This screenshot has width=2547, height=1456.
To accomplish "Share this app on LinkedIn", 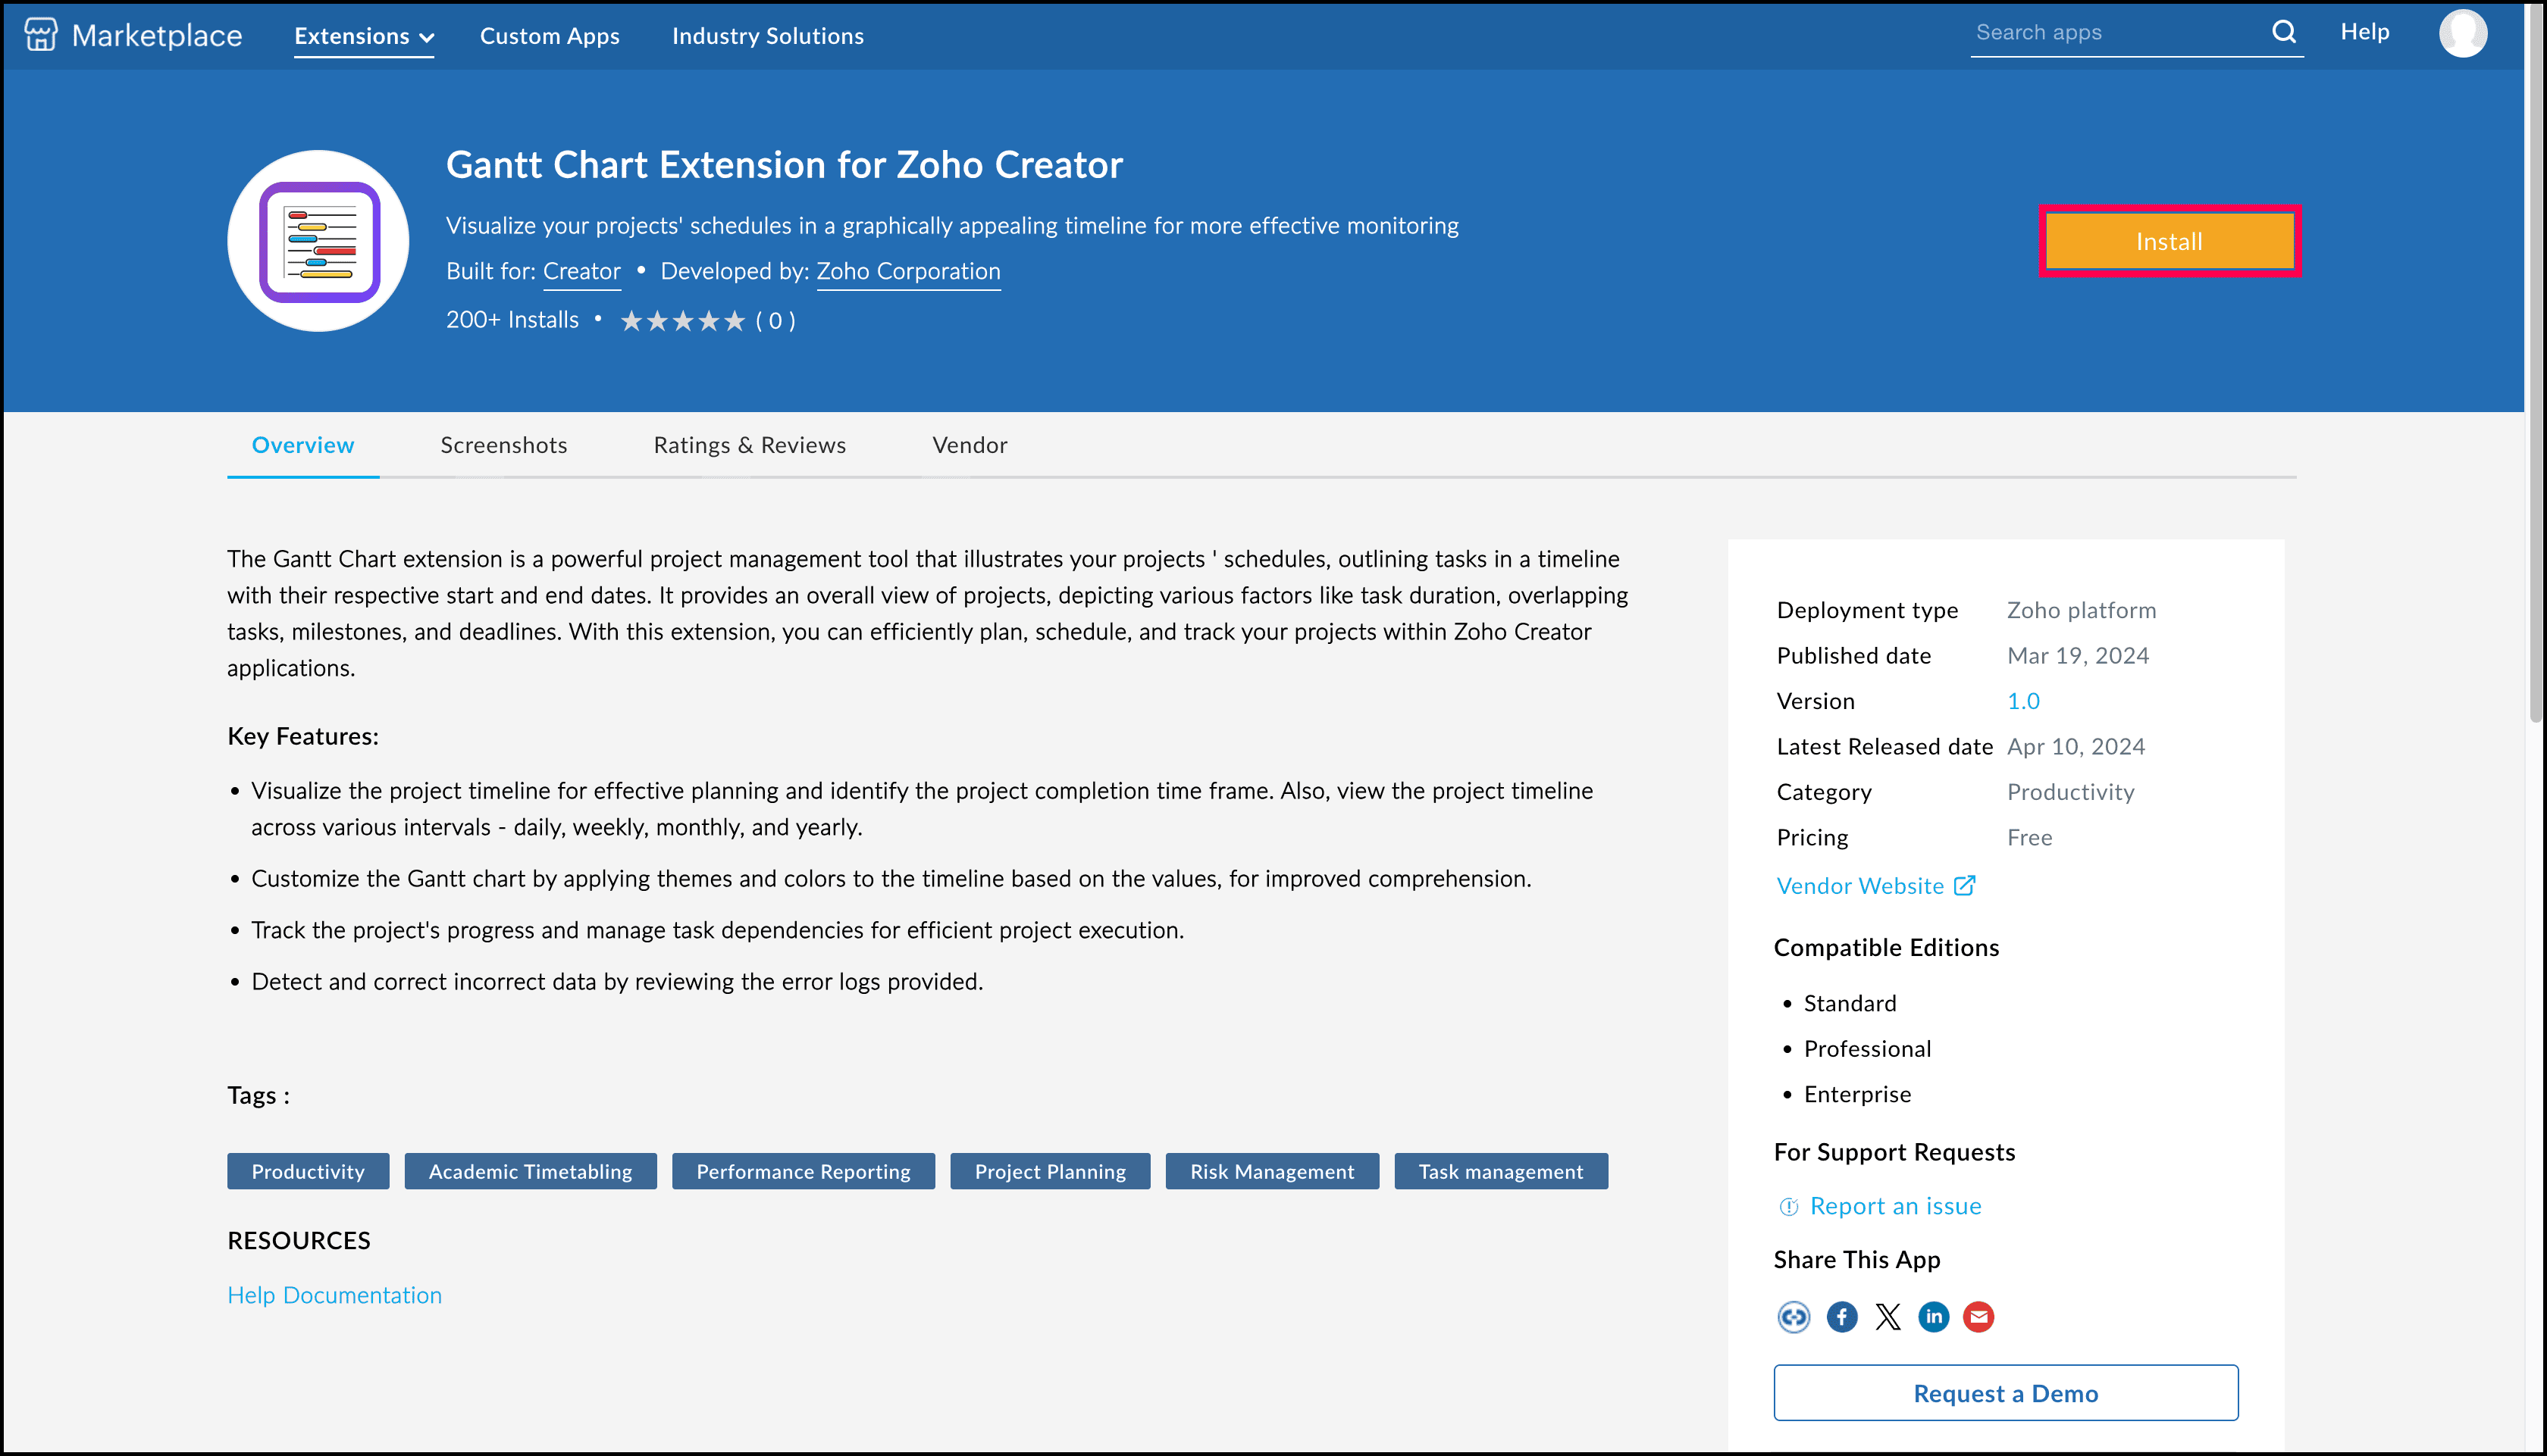I will point(1934,1317).
